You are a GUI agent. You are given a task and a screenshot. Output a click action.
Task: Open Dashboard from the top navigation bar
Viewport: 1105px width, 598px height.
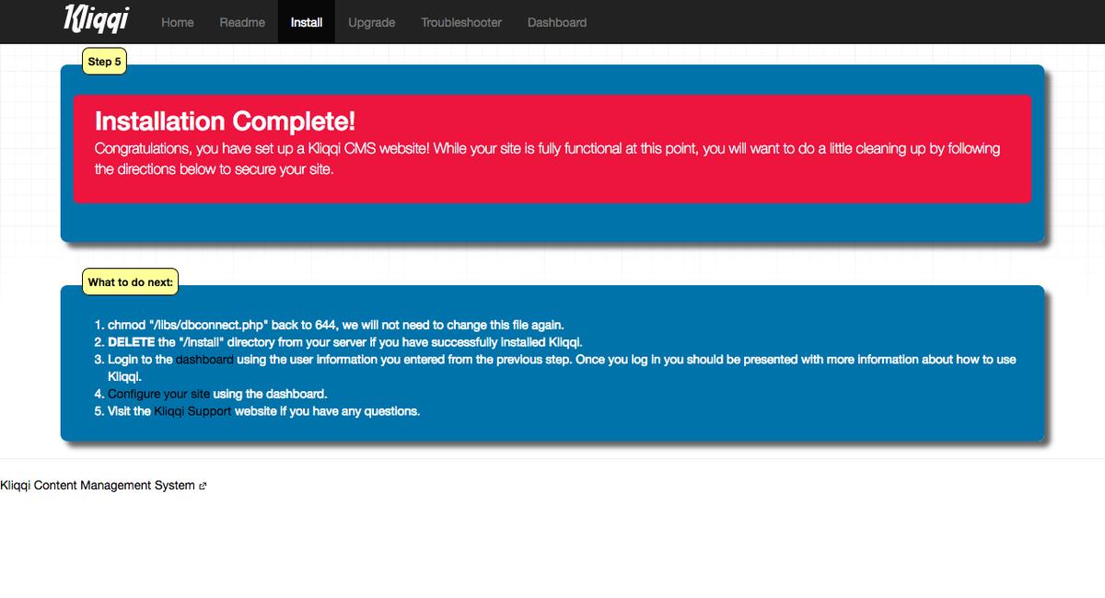[x=556, y=22]
